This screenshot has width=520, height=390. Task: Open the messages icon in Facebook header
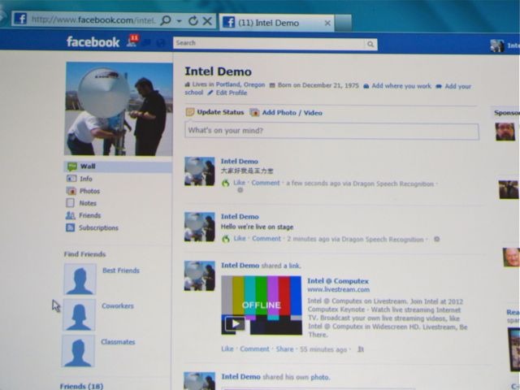pos(147,42)
